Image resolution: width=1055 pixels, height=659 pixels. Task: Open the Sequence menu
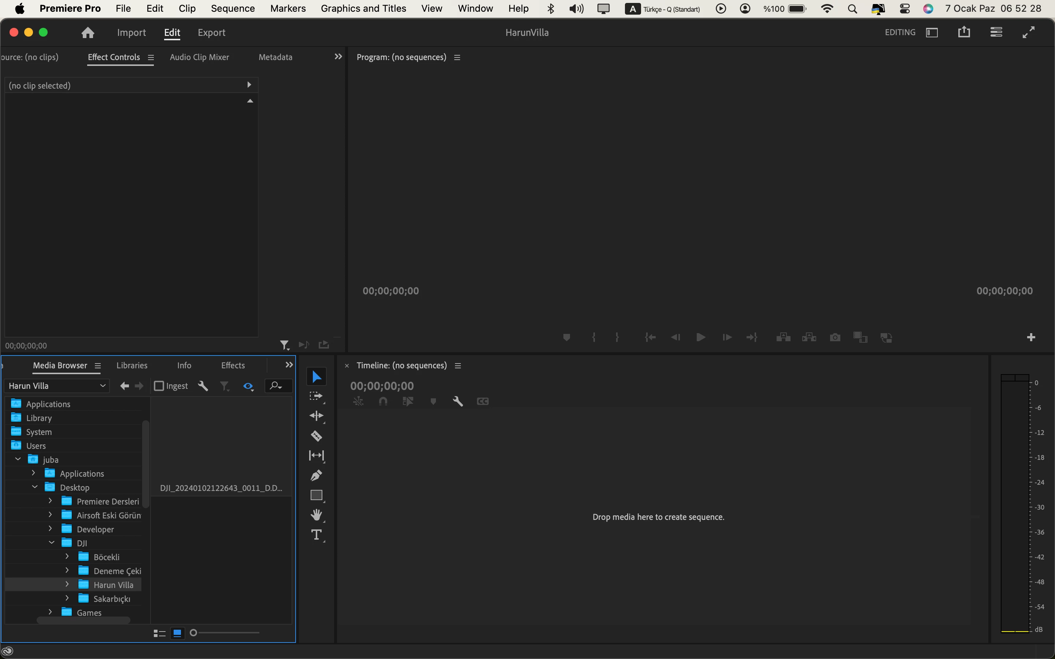pos(232,8)
